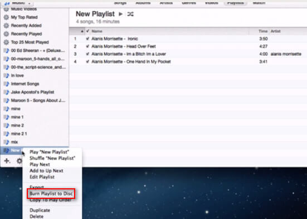Uncheck the Ironic song checkbox
This screenshot has width=307, height=219.
click(x=87, y=39)
